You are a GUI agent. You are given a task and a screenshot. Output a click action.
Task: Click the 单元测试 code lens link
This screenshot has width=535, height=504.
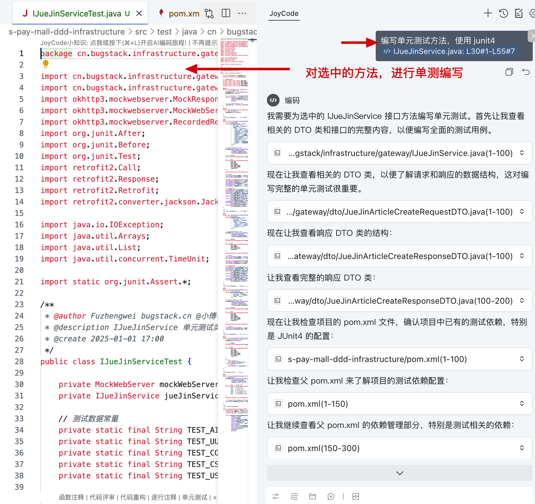[195, 497]
